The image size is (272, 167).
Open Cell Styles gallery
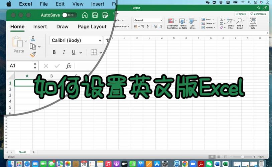coord(192,24)
